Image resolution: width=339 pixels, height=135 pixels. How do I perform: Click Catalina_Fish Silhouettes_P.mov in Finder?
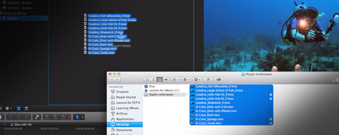(x=216, y=86)
